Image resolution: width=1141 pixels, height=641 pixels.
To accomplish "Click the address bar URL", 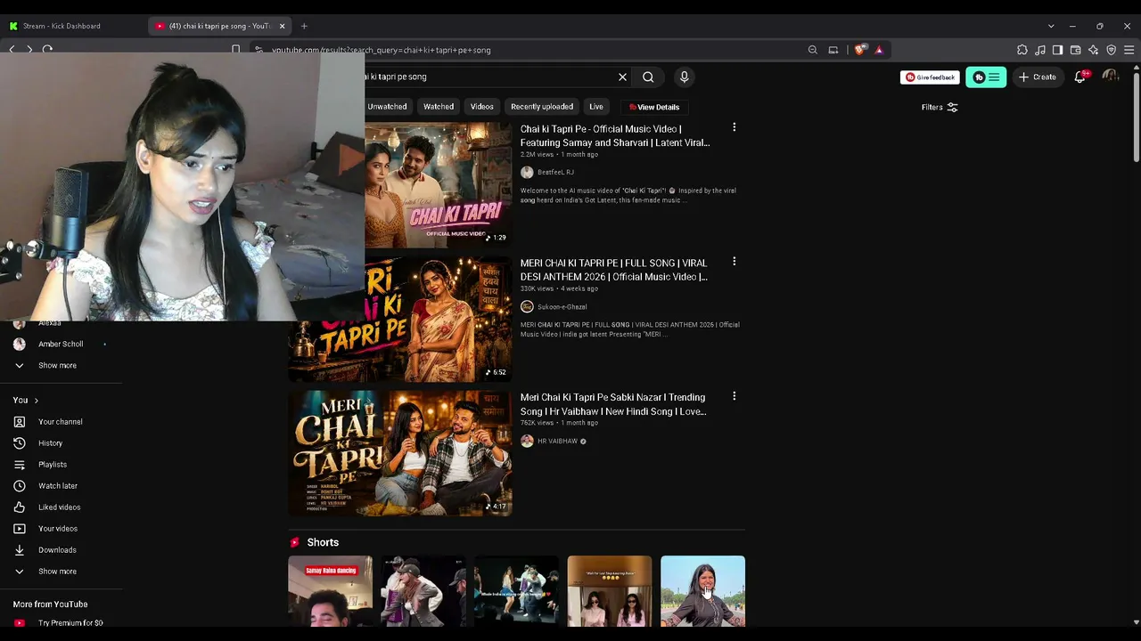I will [x=382, y=50].
